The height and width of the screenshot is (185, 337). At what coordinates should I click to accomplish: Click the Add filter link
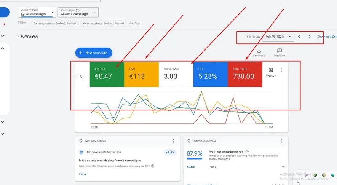point(135,24)
